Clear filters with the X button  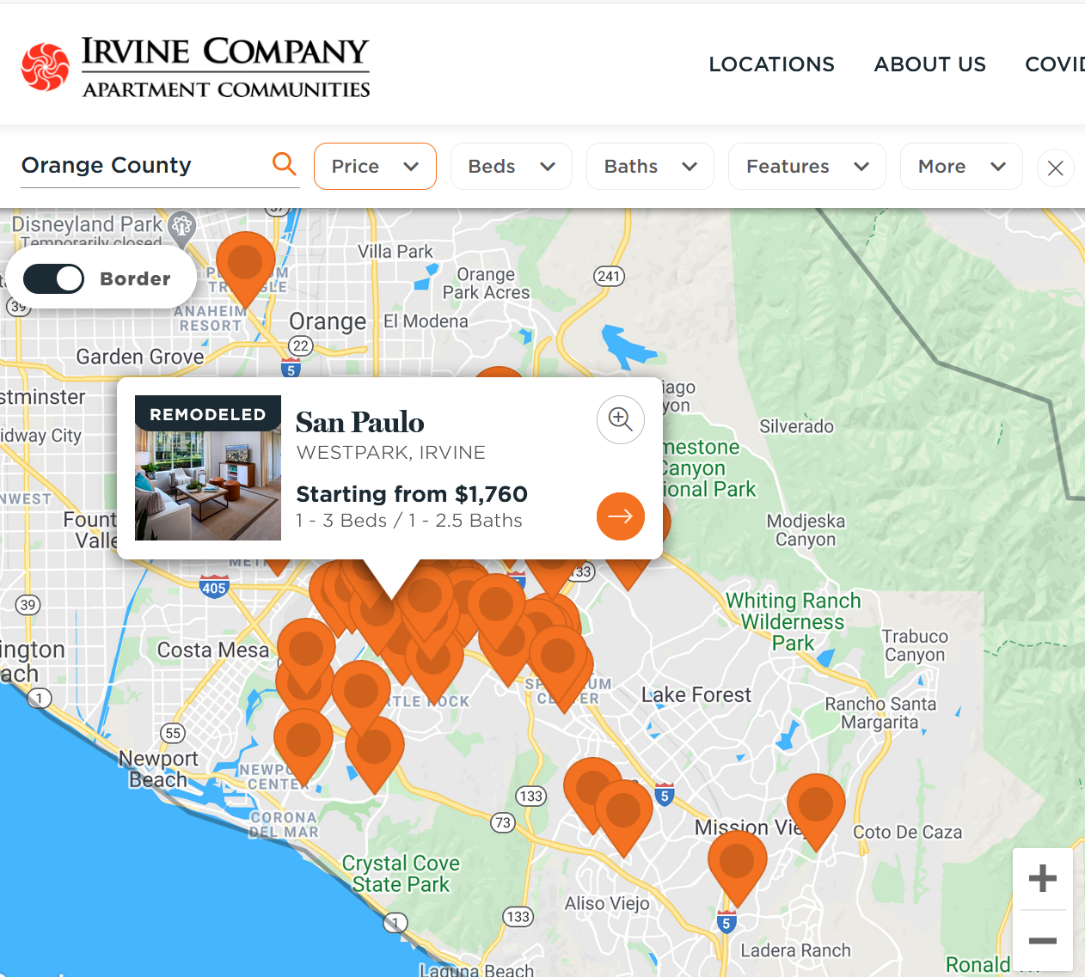coord(1056,168)
